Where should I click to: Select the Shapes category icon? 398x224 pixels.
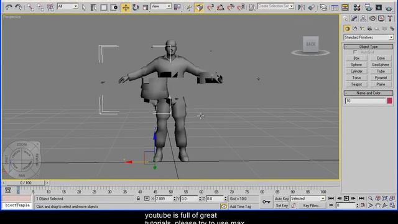tap(354, 29)
